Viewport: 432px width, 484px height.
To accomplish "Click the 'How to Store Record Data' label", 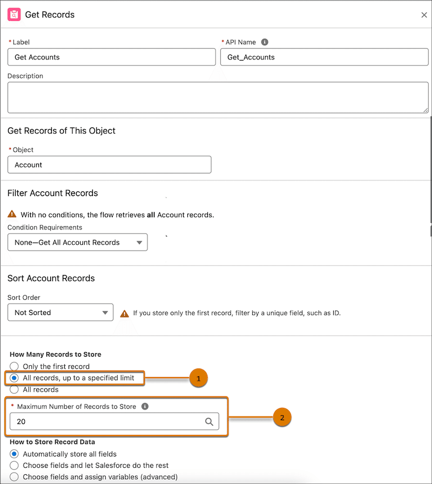I will [x=52, y=442].
